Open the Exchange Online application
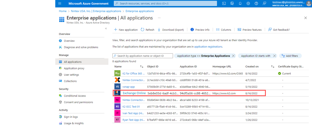The width and height of the screenshot is (312, 129). pos(134,93)
